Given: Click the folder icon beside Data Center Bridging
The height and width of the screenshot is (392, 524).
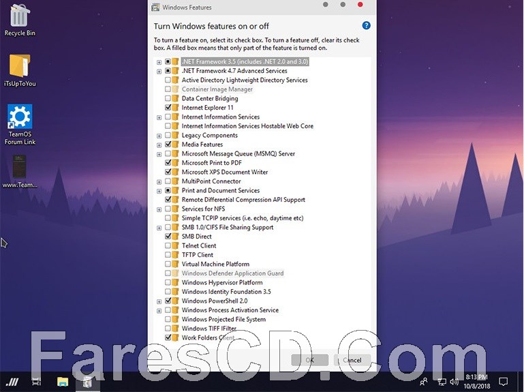Looking at the screenshot, I should [175, 98].
